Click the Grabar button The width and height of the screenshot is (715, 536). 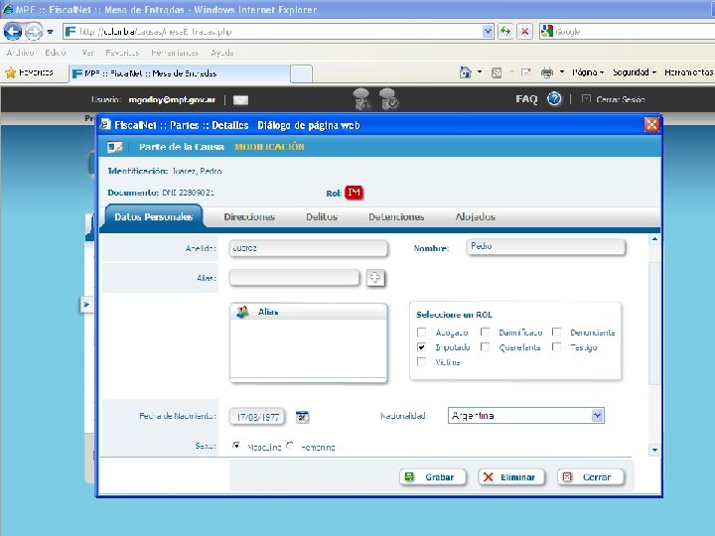[433, 477]
